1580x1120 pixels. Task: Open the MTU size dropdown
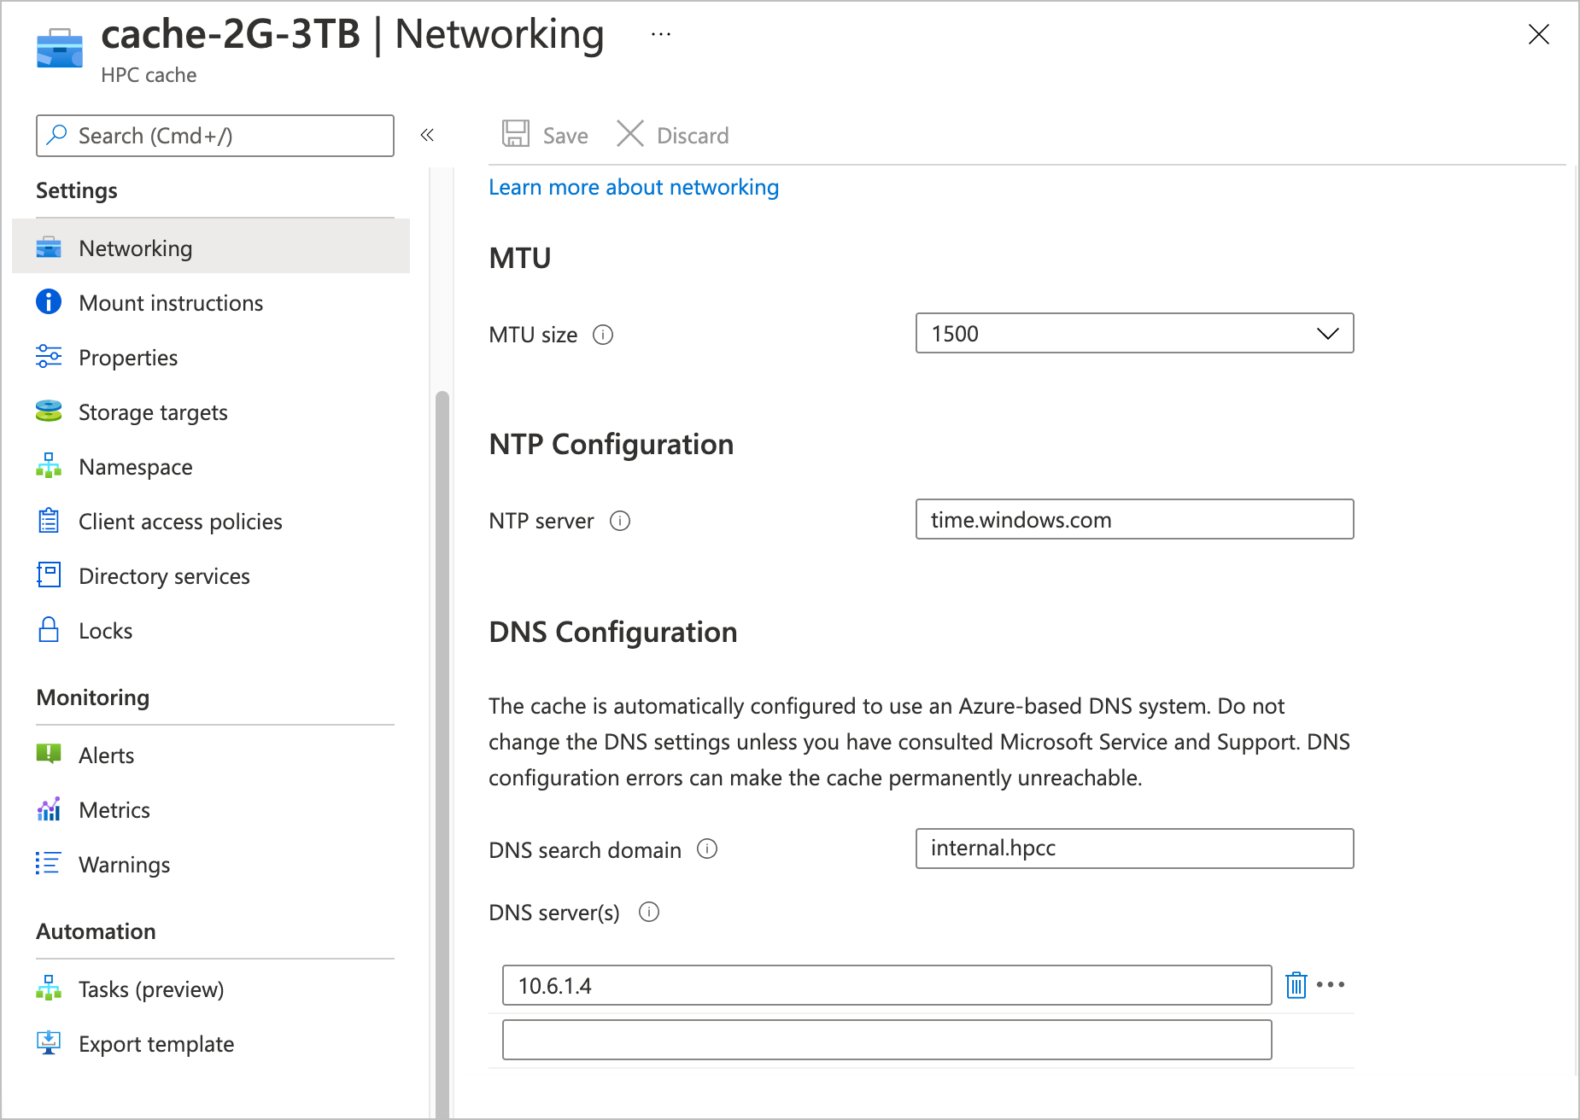tap(1328, 333)
